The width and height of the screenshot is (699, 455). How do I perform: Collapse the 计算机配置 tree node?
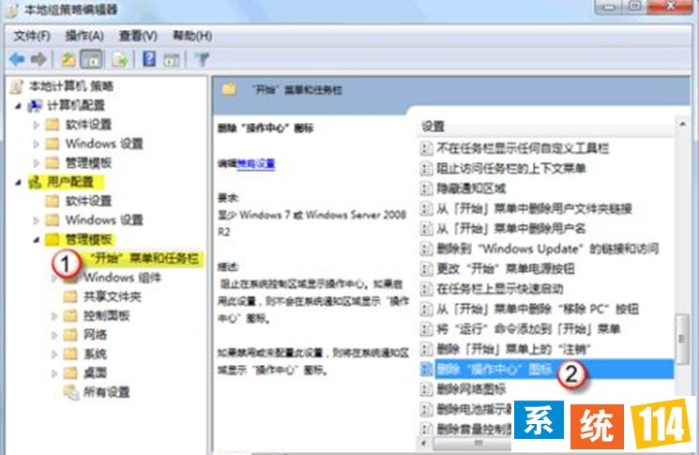(x=18, y=106)
